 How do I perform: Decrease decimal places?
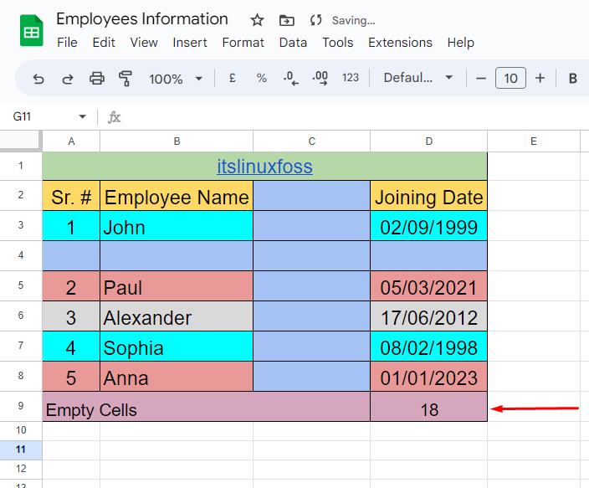pyautogui.click(x=291, y=78)
